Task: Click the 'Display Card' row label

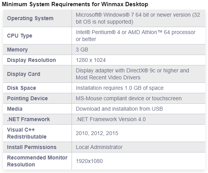Action: click(x=24, y=74)
